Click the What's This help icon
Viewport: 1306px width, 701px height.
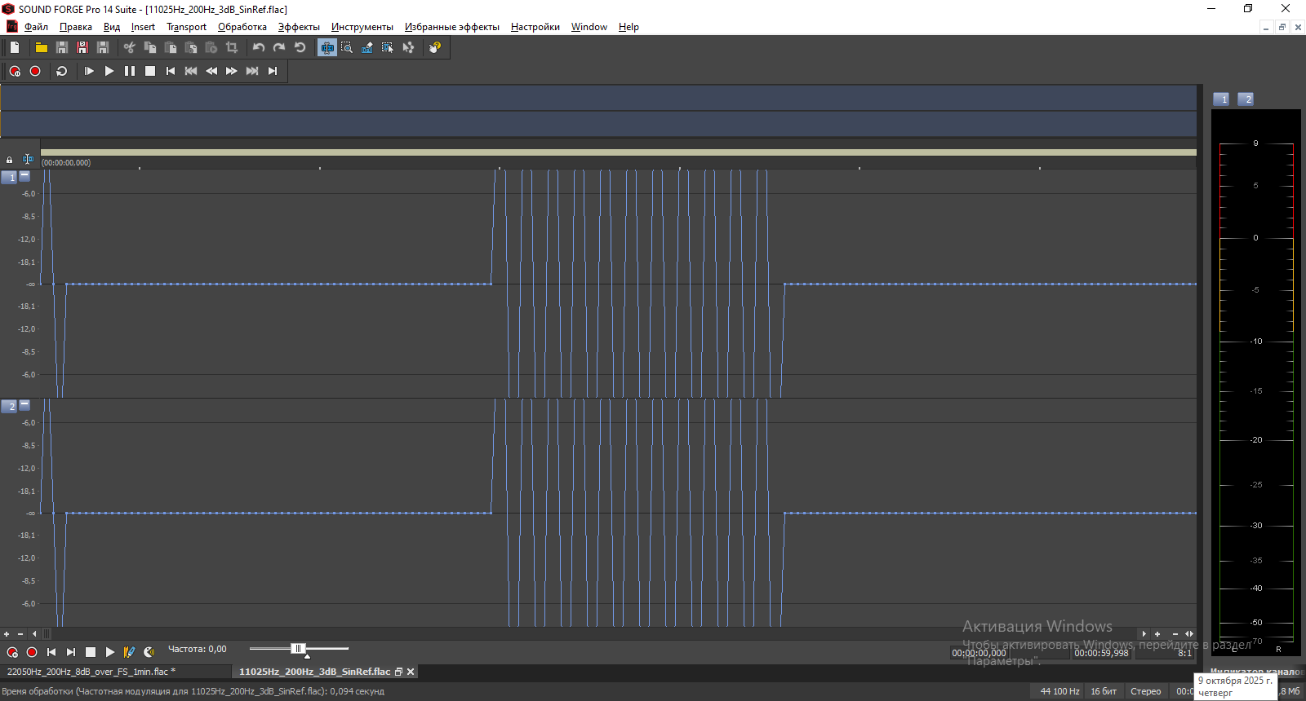[x=434, y=48]
